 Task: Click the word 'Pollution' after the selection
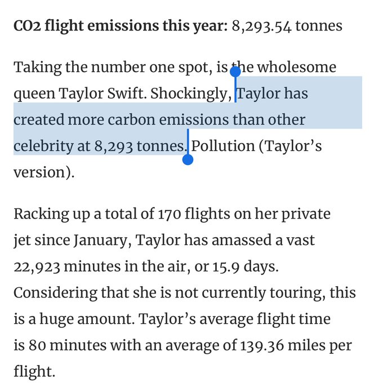coord(222,146)
